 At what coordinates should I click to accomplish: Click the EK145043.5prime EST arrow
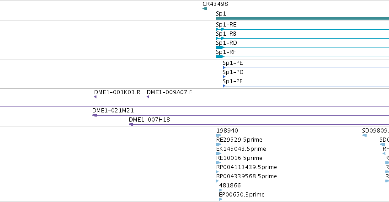(218, 154)
